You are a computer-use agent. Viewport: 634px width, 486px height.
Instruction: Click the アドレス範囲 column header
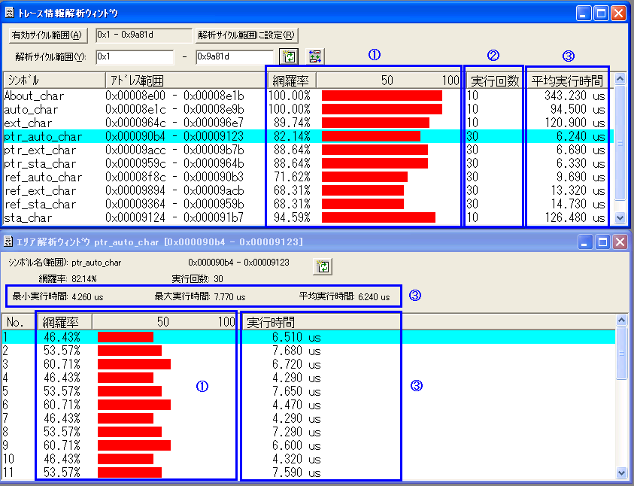click(184, 80)
